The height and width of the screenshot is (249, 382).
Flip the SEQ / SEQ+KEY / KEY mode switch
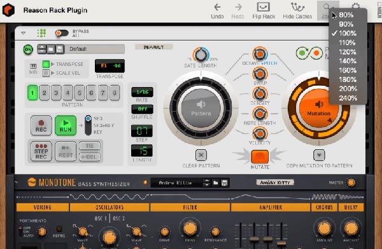coord(88,125)
